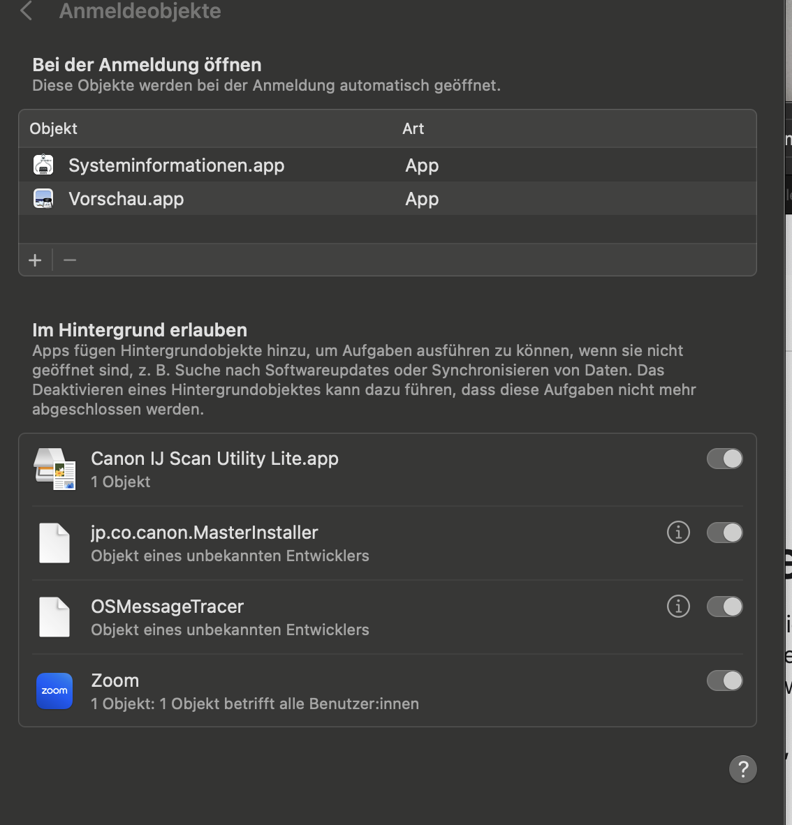Screen dimensions: 792x825
Task: Go back using the chevron arrow
Action: pyautogui.click(x=27, y=10)
